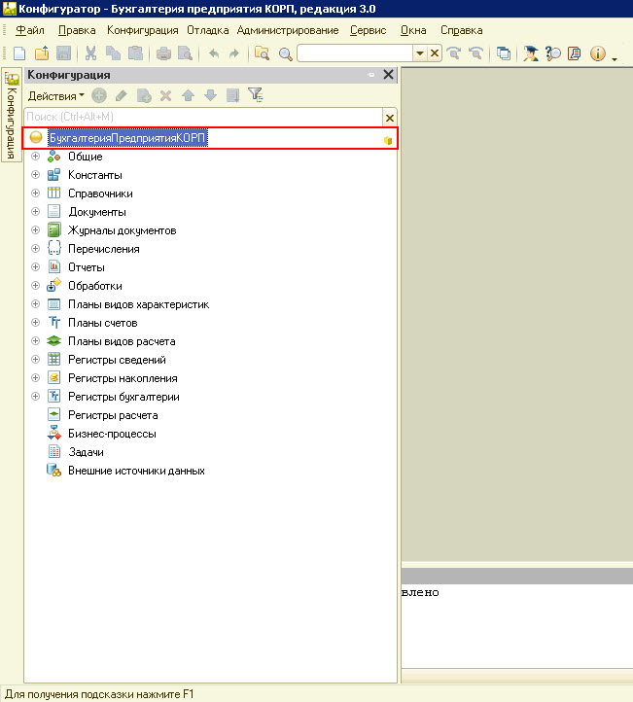
Task: Open the Сервис menu
Action: point(368,30)
